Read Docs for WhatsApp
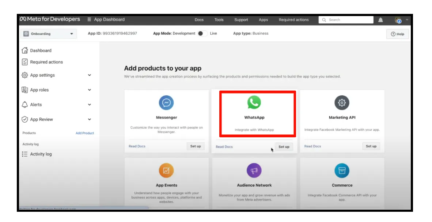Screen dimensions: 432x222 coord(224,147)
